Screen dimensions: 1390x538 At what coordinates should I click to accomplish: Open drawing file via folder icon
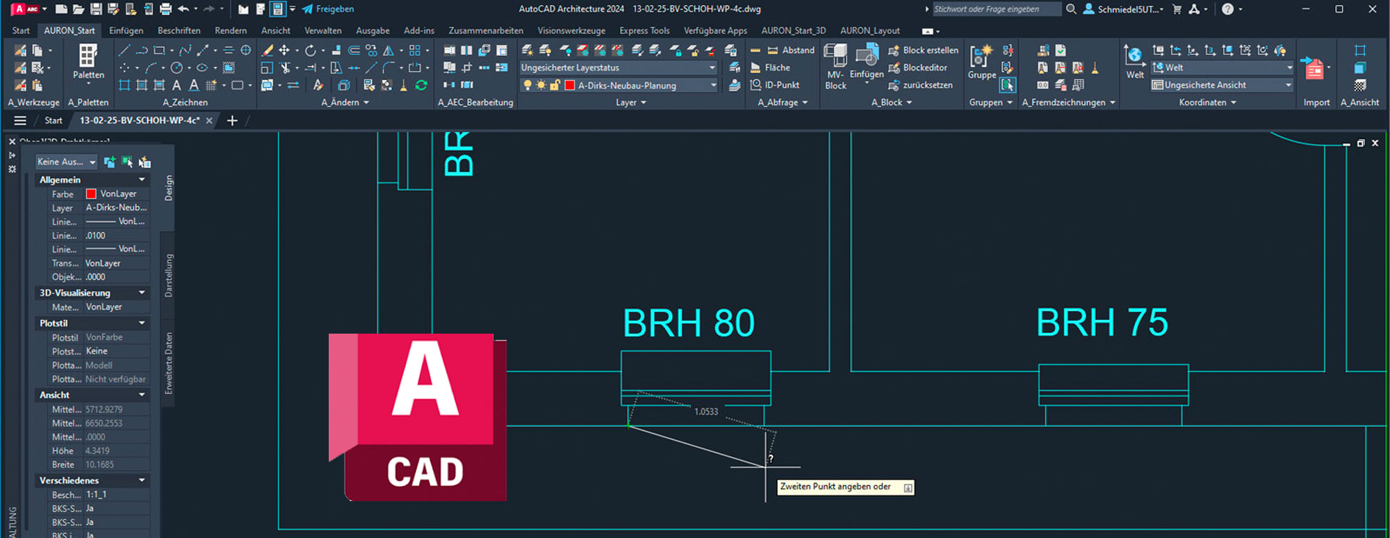click(79, 9)
